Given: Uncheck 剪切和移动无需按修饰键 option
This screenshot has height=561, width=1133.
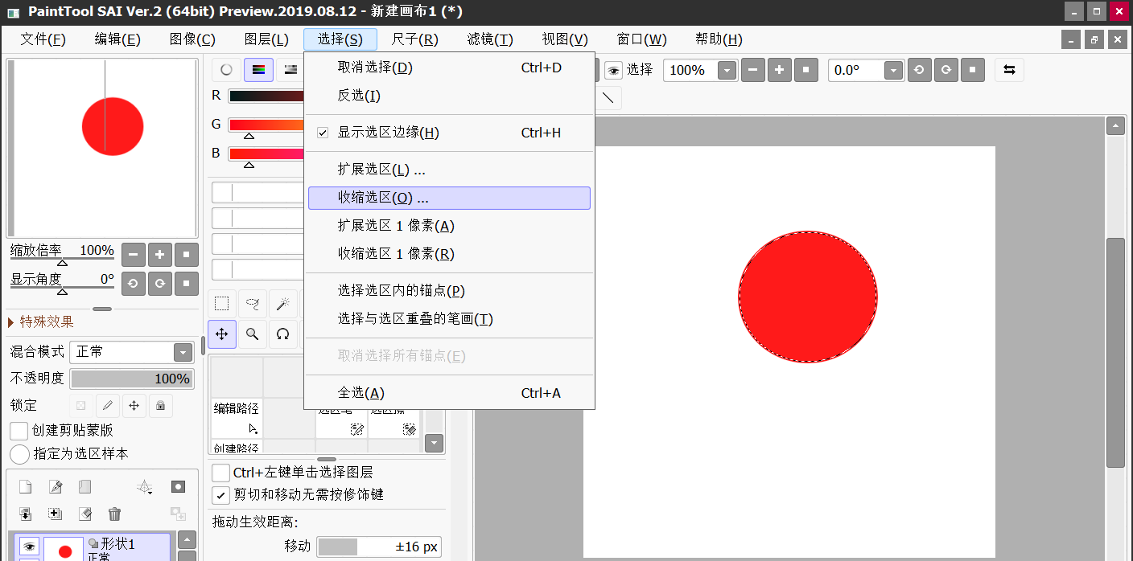Looking at the screenshot, I should pos(220,495).
